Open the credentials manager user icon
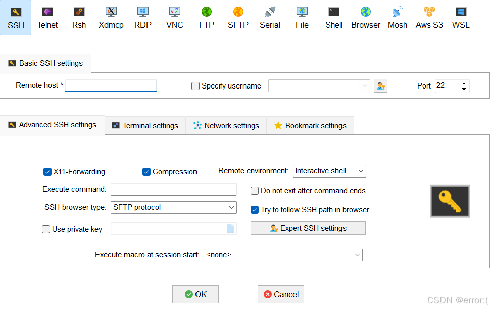 point(380,86)
